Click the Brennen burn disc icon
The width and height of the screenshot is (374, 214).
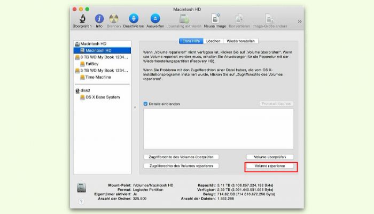click(x=114, y=19)
